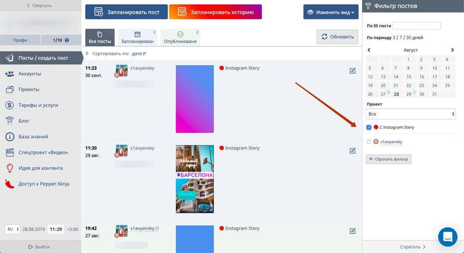Click 'Запланировать историю' button
The height and width of the screenshot is (253, 464).
pos(215,12)
